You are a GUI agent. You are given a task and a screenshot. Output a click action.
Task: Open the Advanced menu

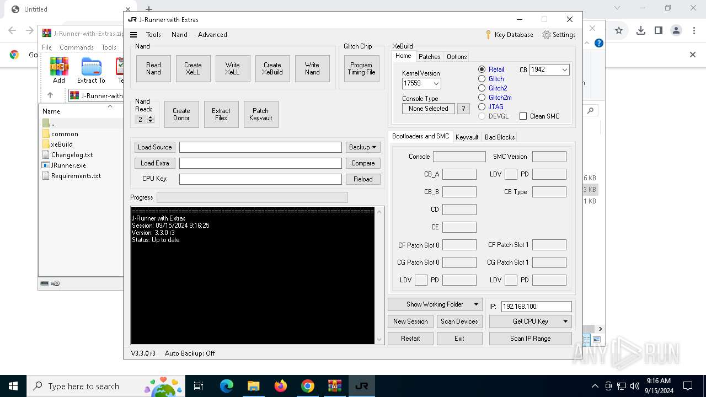pyautogui.click(x=212, y=35)
